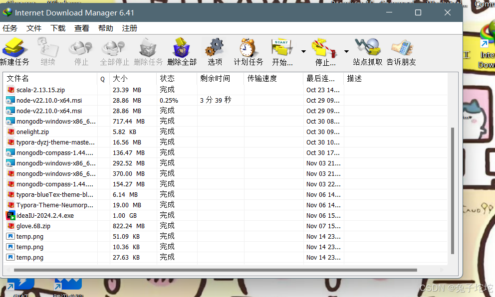Viewport: 495px width, 297px height.
Task: Sort by the 描述 column header
Action: click(395, 79)
